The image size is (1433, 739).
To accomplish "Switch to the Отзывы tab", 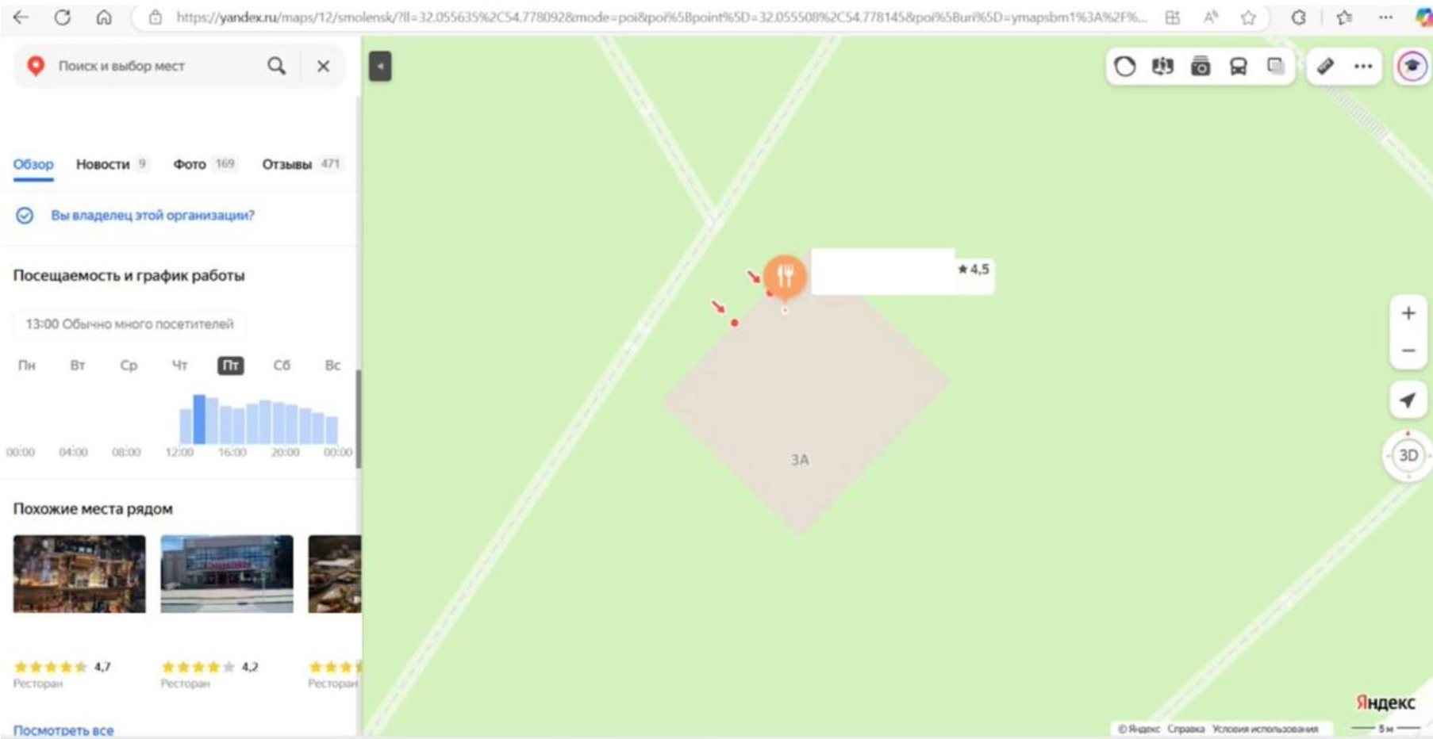I will pos(301,164).
